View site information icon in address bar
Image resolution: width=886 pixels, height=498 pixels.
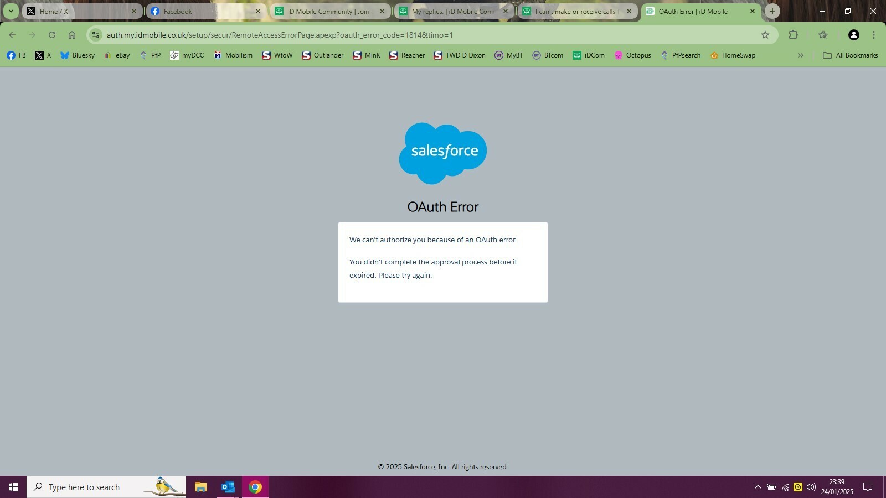96,35
